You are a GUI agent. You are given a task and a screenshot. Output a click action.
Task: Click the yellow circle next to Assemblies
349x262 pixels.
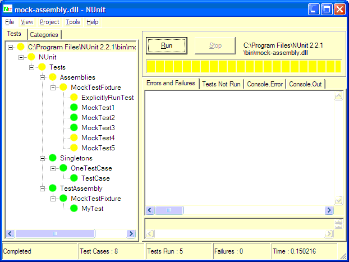pyautogui.click(x=53, y=77)
